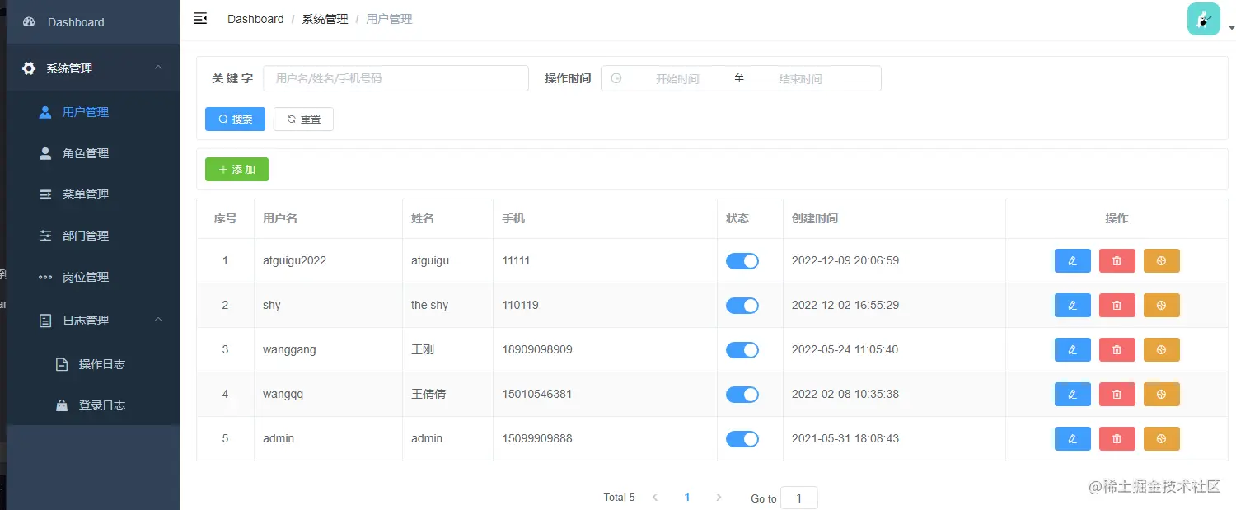This screenshot has height=510, width=1236.
Task: Assign role to wanggang orange icon
Action: click(1161, 349)
